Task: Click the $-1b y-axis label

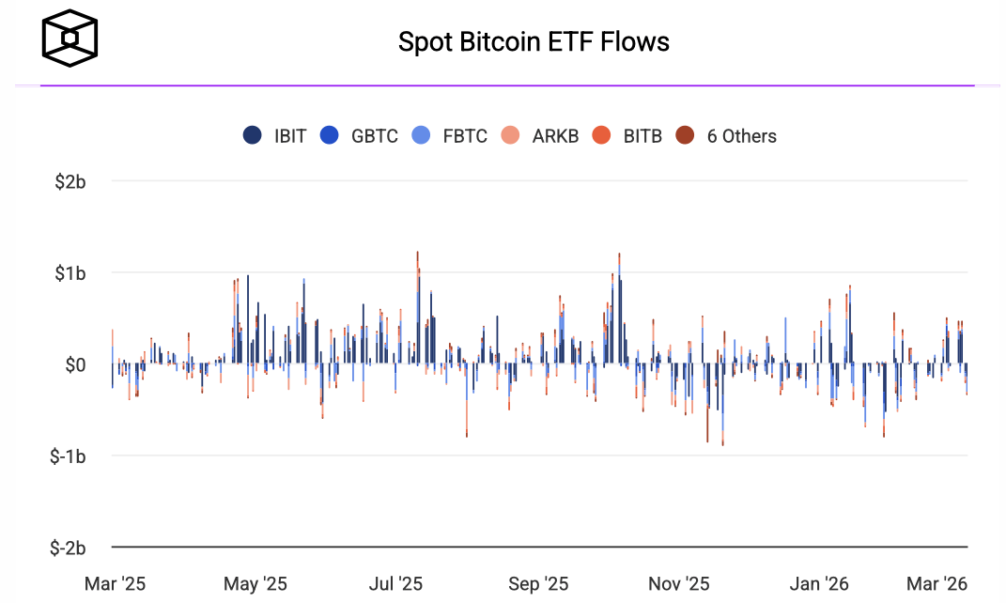Action: coord(68,456)
